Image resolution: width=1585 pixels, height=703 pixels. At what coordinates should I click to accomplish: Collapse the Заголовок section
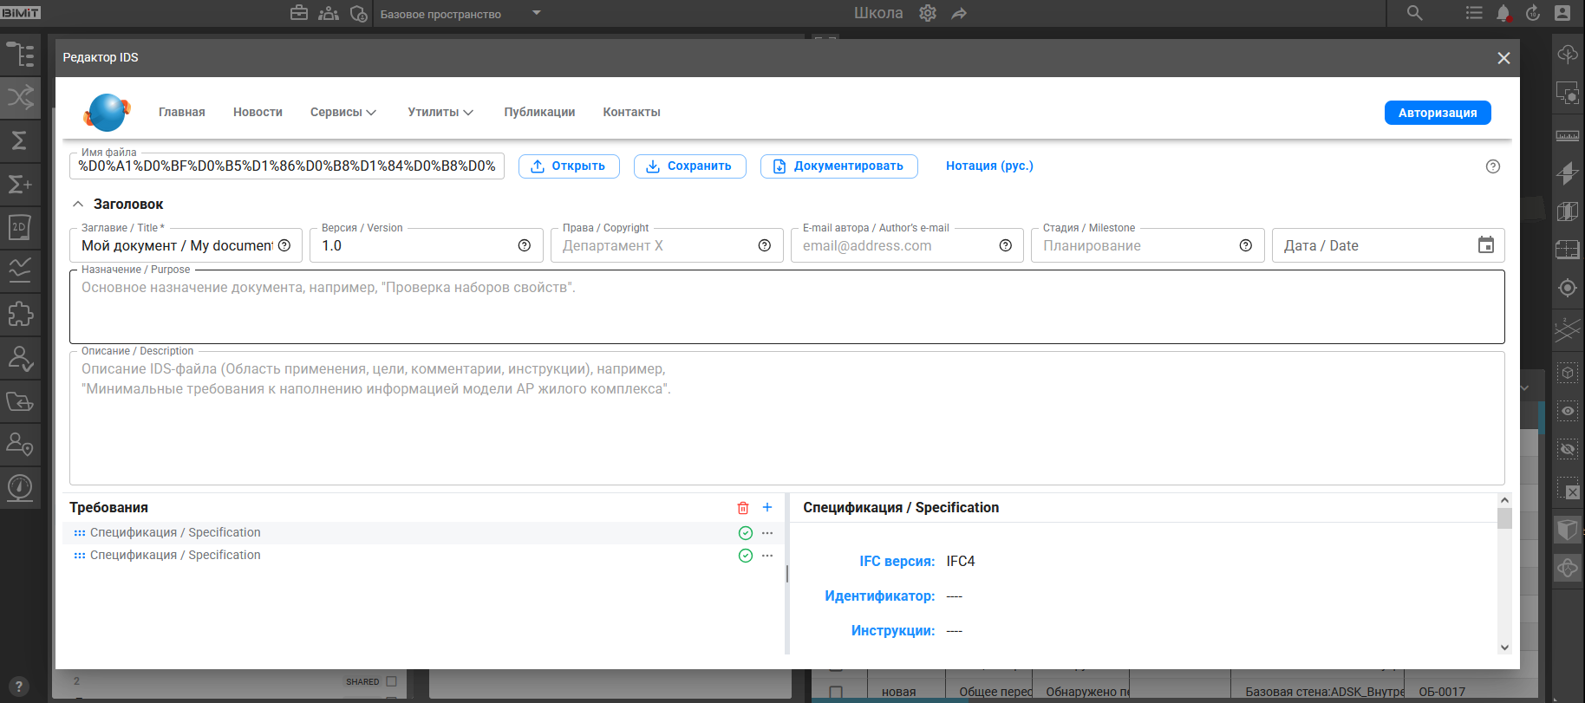tap(78, 205)
